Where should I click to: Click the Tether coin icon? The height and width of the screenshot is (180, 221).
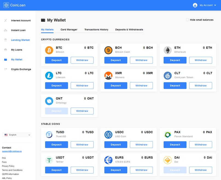tap(49, 160)
